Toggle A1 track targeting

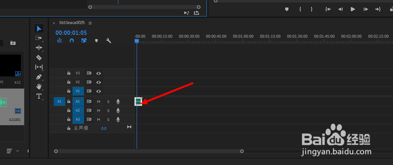[78, 102]
